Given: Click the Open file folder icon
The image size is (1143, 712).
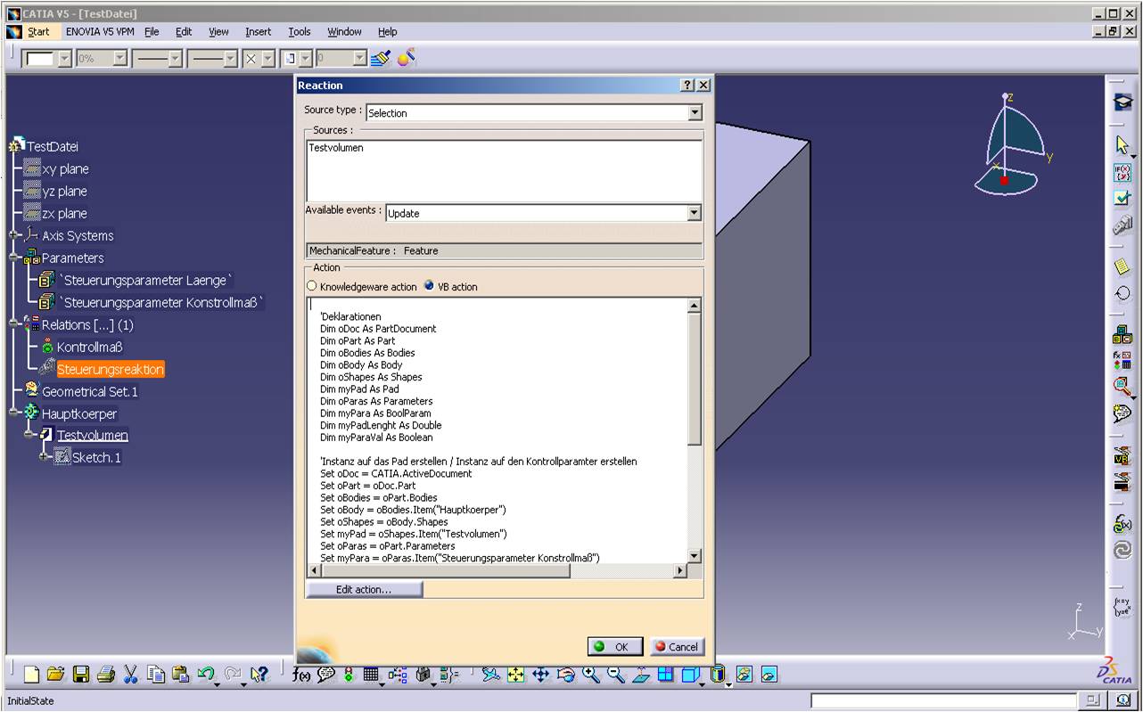Looking at the screenshot, I should [x=56, y=675].
